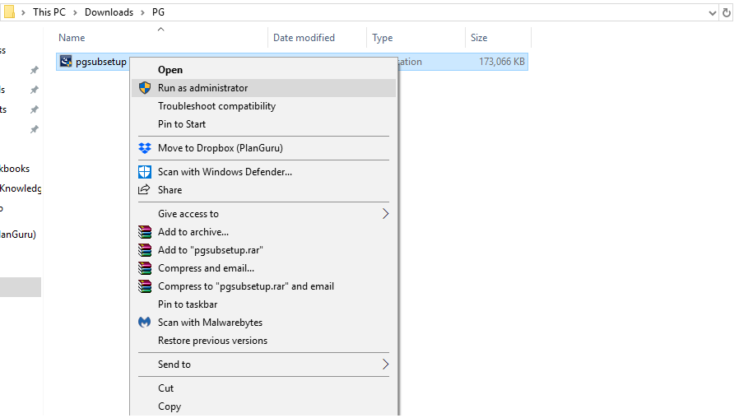This screenshot has width=739, height=418.
Task: Expand the Give access to submenu arrow
Action: point(385,214)
